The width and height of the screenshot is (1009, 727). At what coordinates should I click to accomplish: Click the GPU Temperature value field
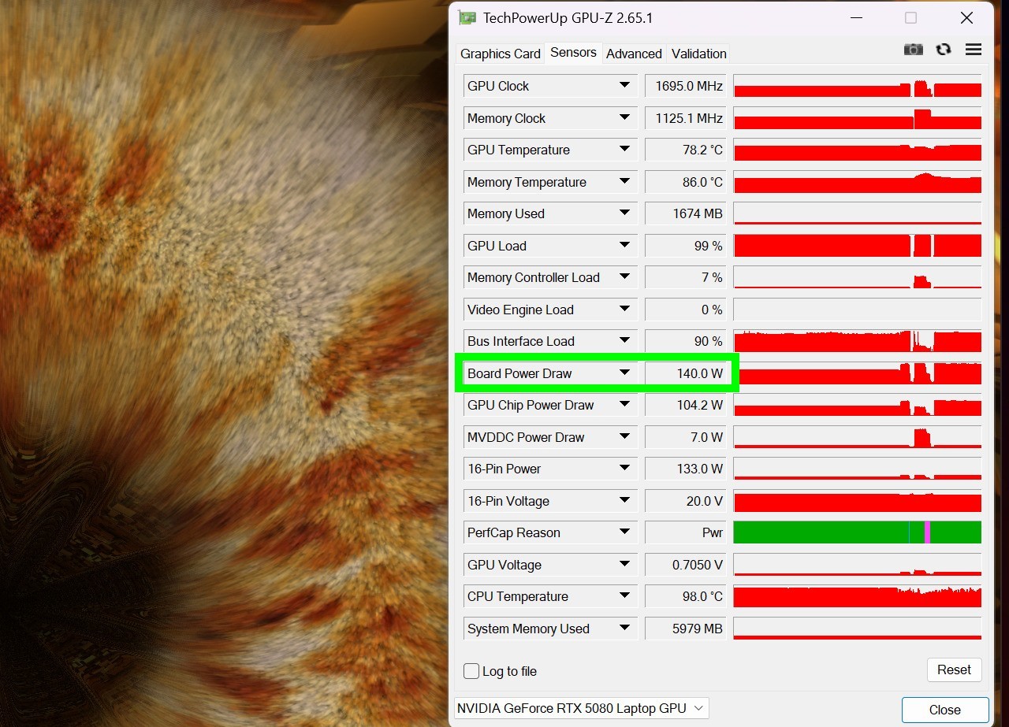[685, 150]
